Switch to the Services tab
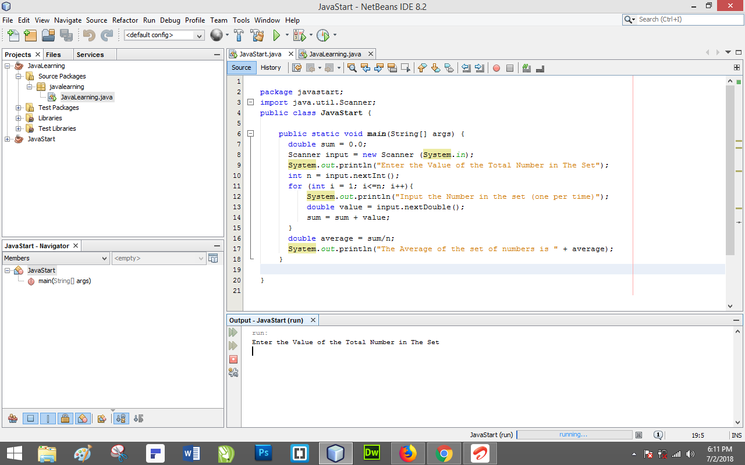The image size is (745, 465). 90,54
